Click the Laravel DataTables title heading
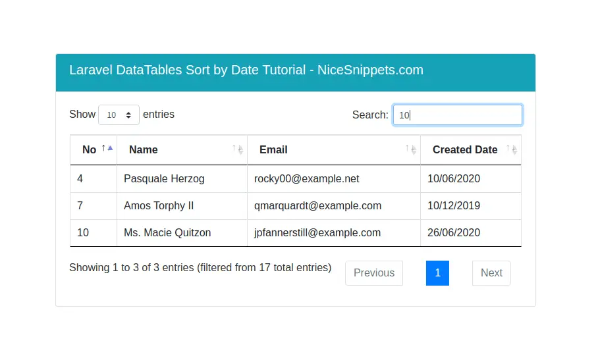 click(246, 70)
